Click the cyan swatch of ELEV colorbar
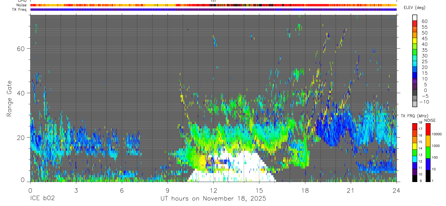The height and width of the screenshot is (206, 446). 415,64
